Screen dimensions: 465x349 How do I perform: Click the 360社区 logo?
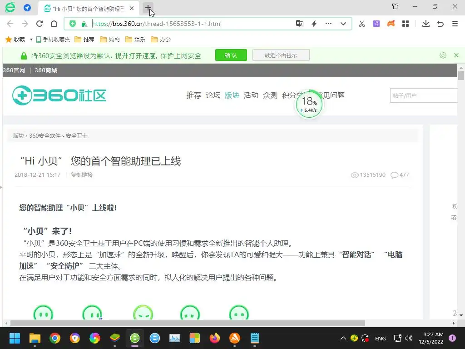tap(59, 95)
